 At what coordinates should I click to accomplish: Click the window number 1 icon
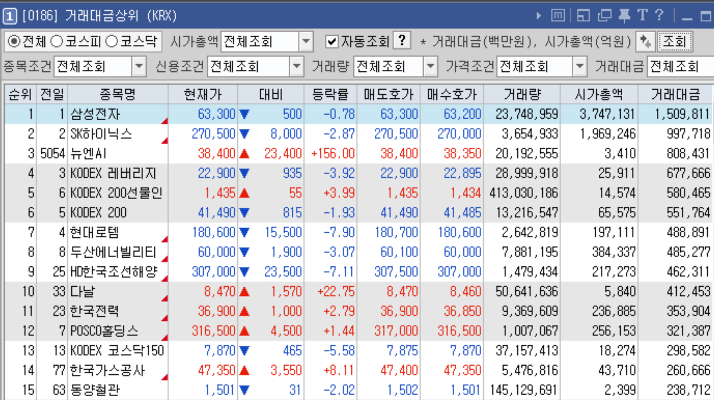pos(10,17)
